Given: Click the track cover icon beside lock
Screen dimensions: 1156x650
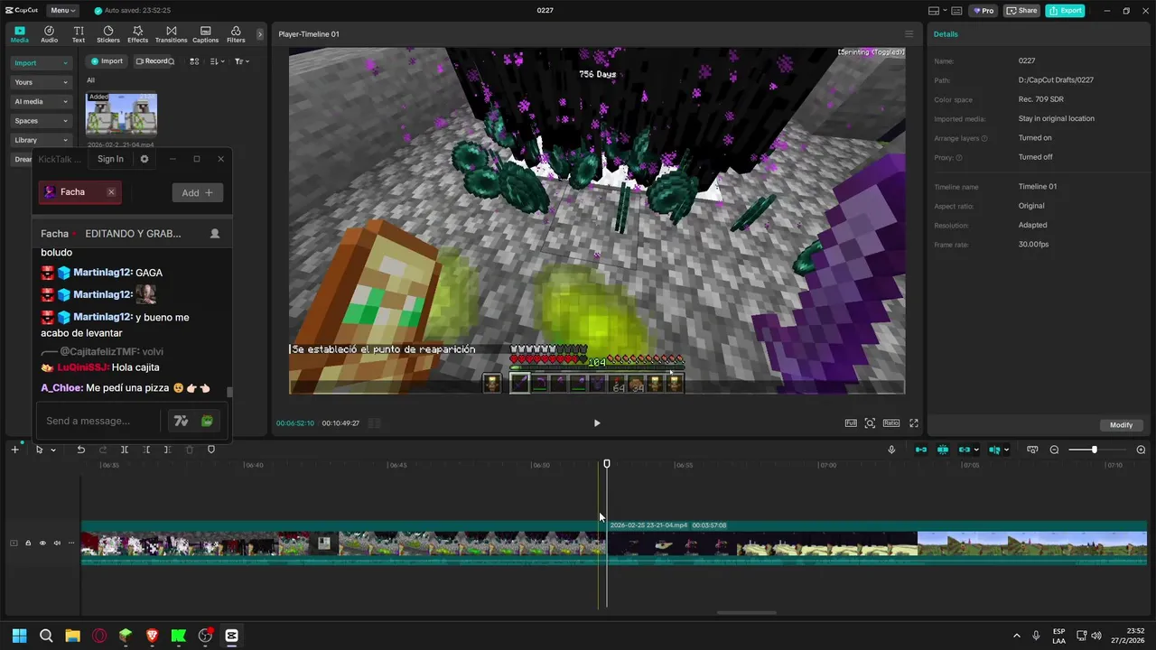Looking at the screenshot, I should [x=14, y=543].
